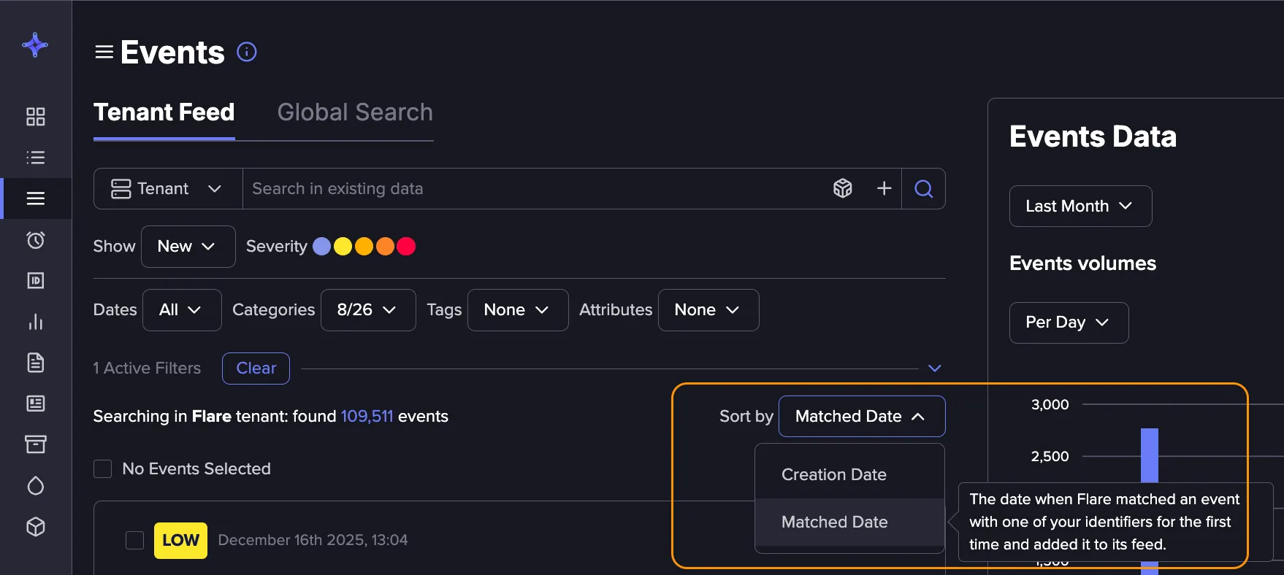Clear the active filters
This screenshot has width=1284, height=575.
[x=256, y=368]
